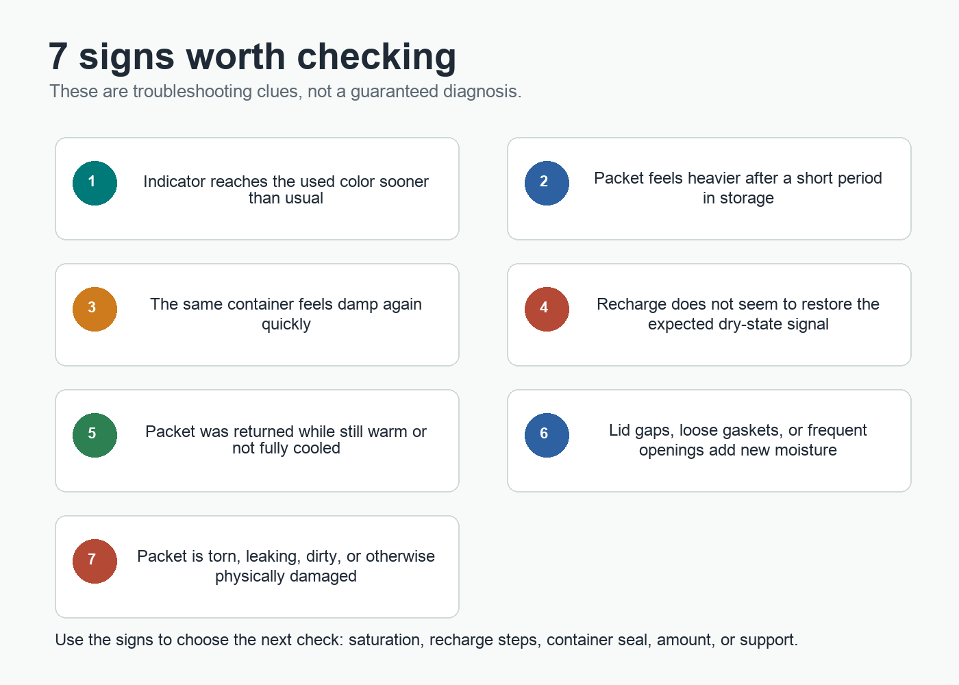Click the blue number 6 circle
The height and width of the screenshot is (685, 959).
point(547,435)
